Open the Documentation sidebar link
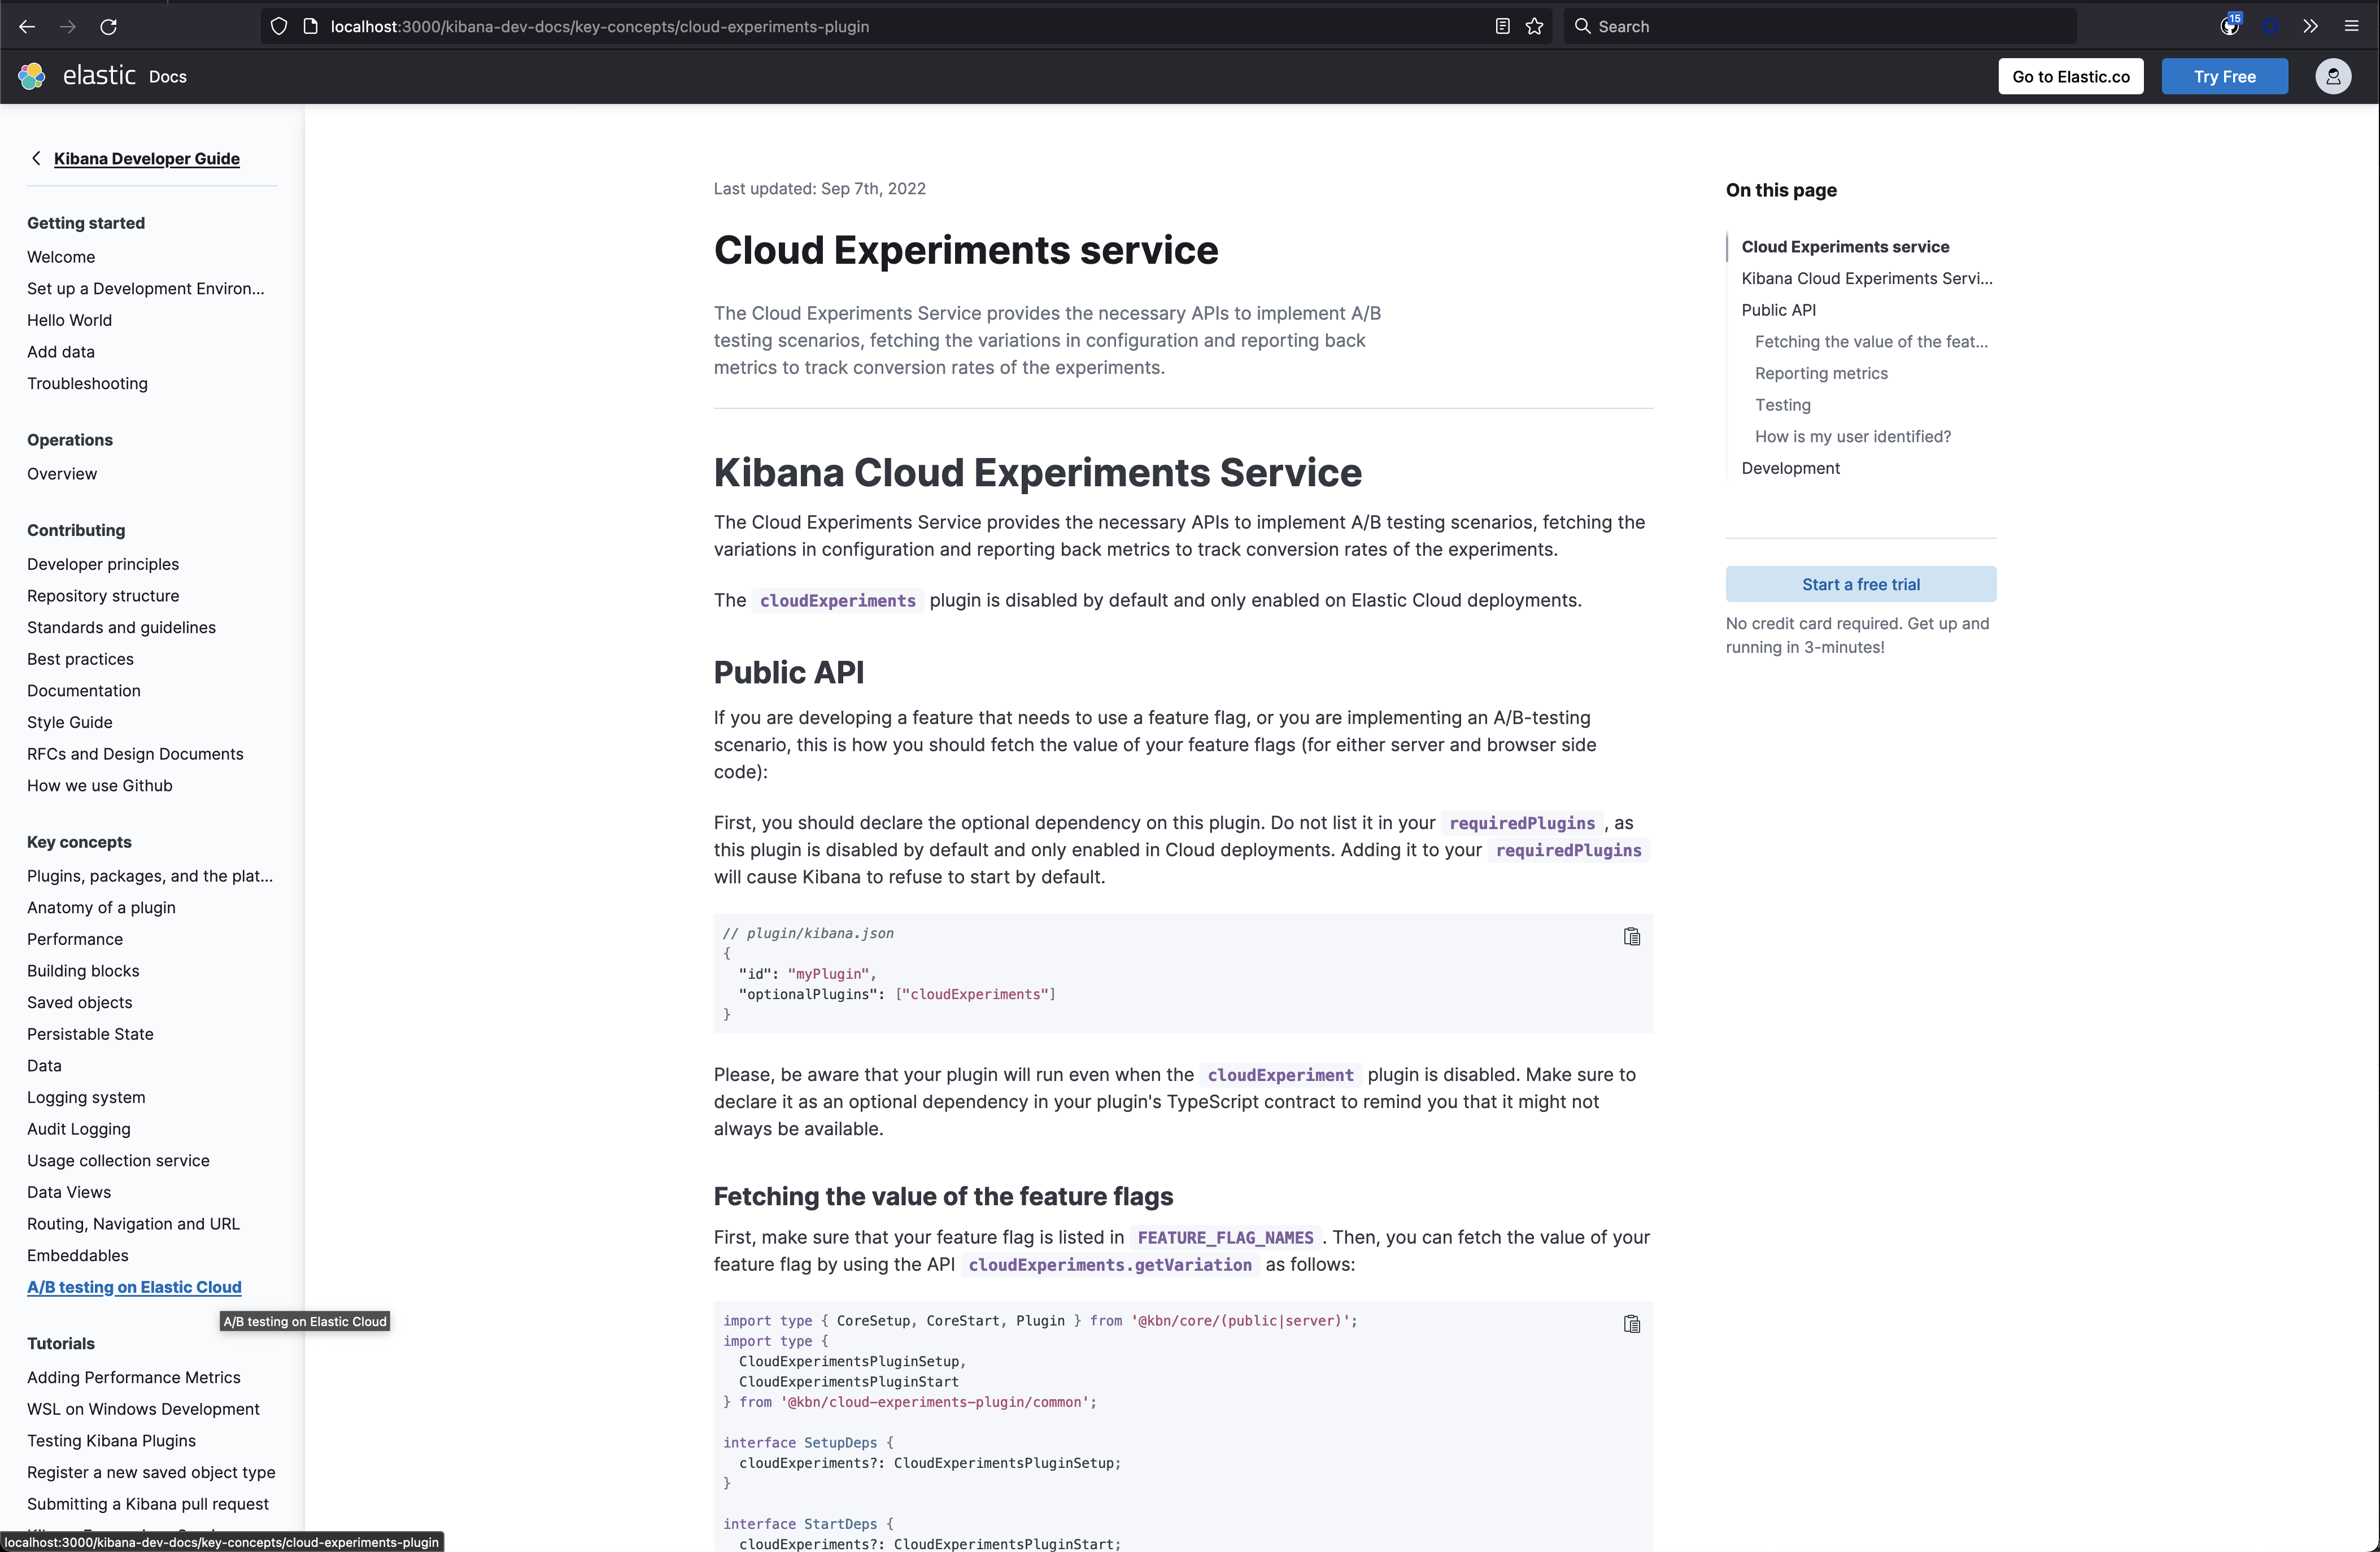The width and height of the screenshot is (2380, 1552). (x=84, y=691)
